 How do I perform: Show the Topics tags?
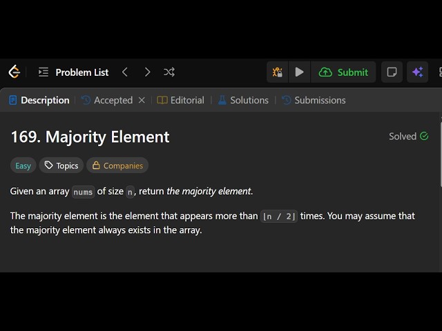pos(61,165)
